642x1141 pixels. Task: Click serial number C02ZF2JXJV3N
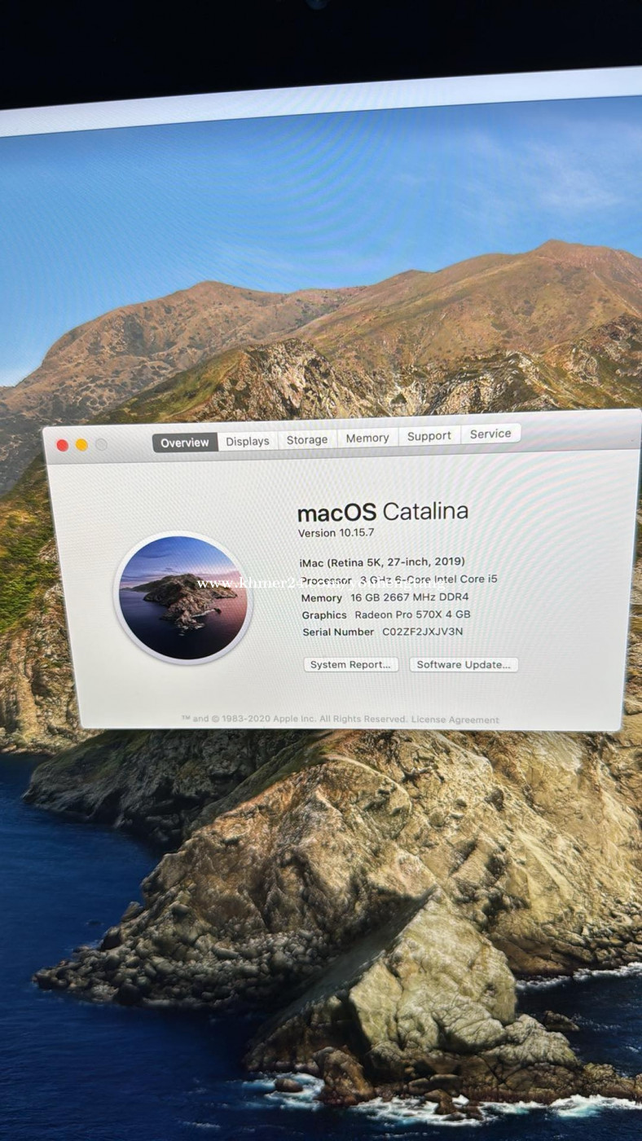[x=423, y=632]
